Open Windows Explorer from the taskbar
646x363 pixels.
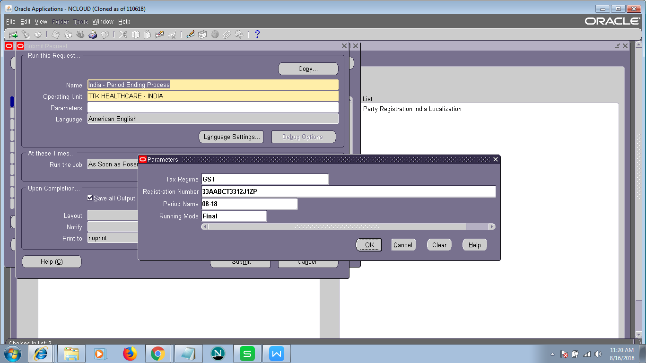tap(72, 354)
